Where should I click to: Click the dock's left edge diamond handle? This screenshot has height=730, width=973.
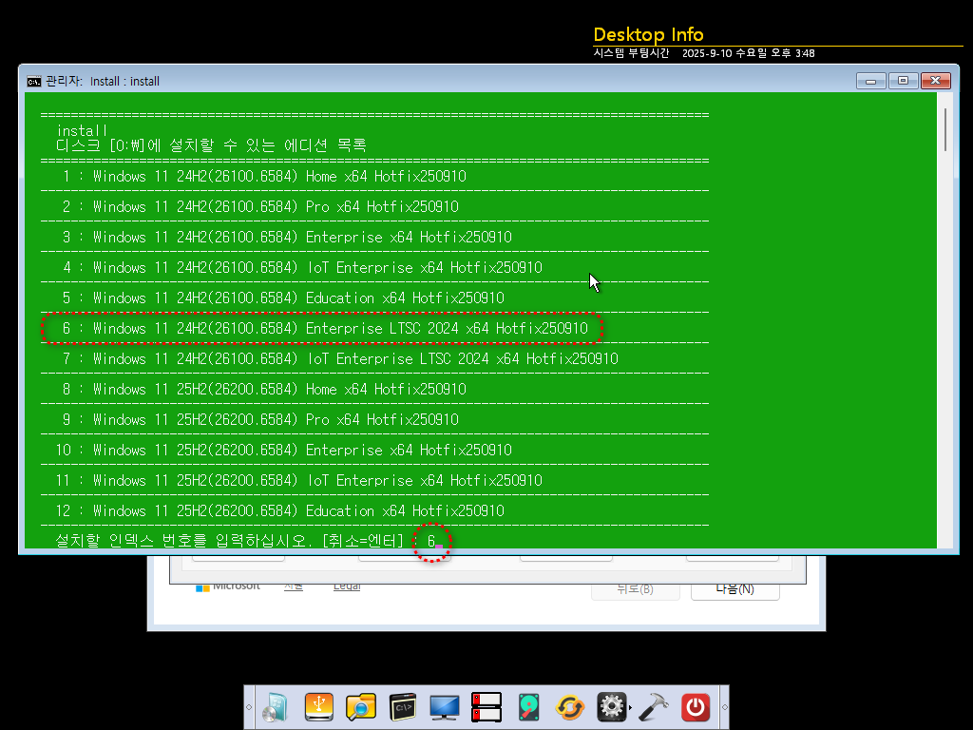249,707
